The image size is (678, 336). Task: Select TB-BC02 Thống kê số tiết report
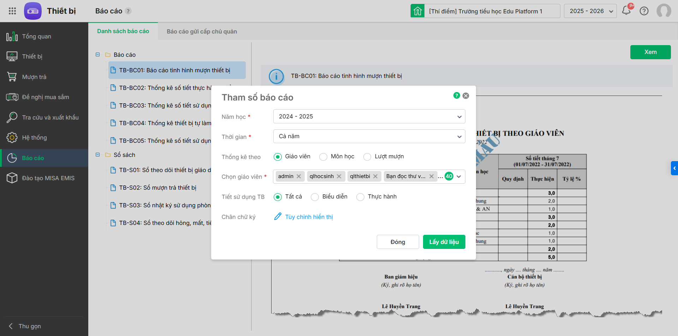tap(165, 88)
